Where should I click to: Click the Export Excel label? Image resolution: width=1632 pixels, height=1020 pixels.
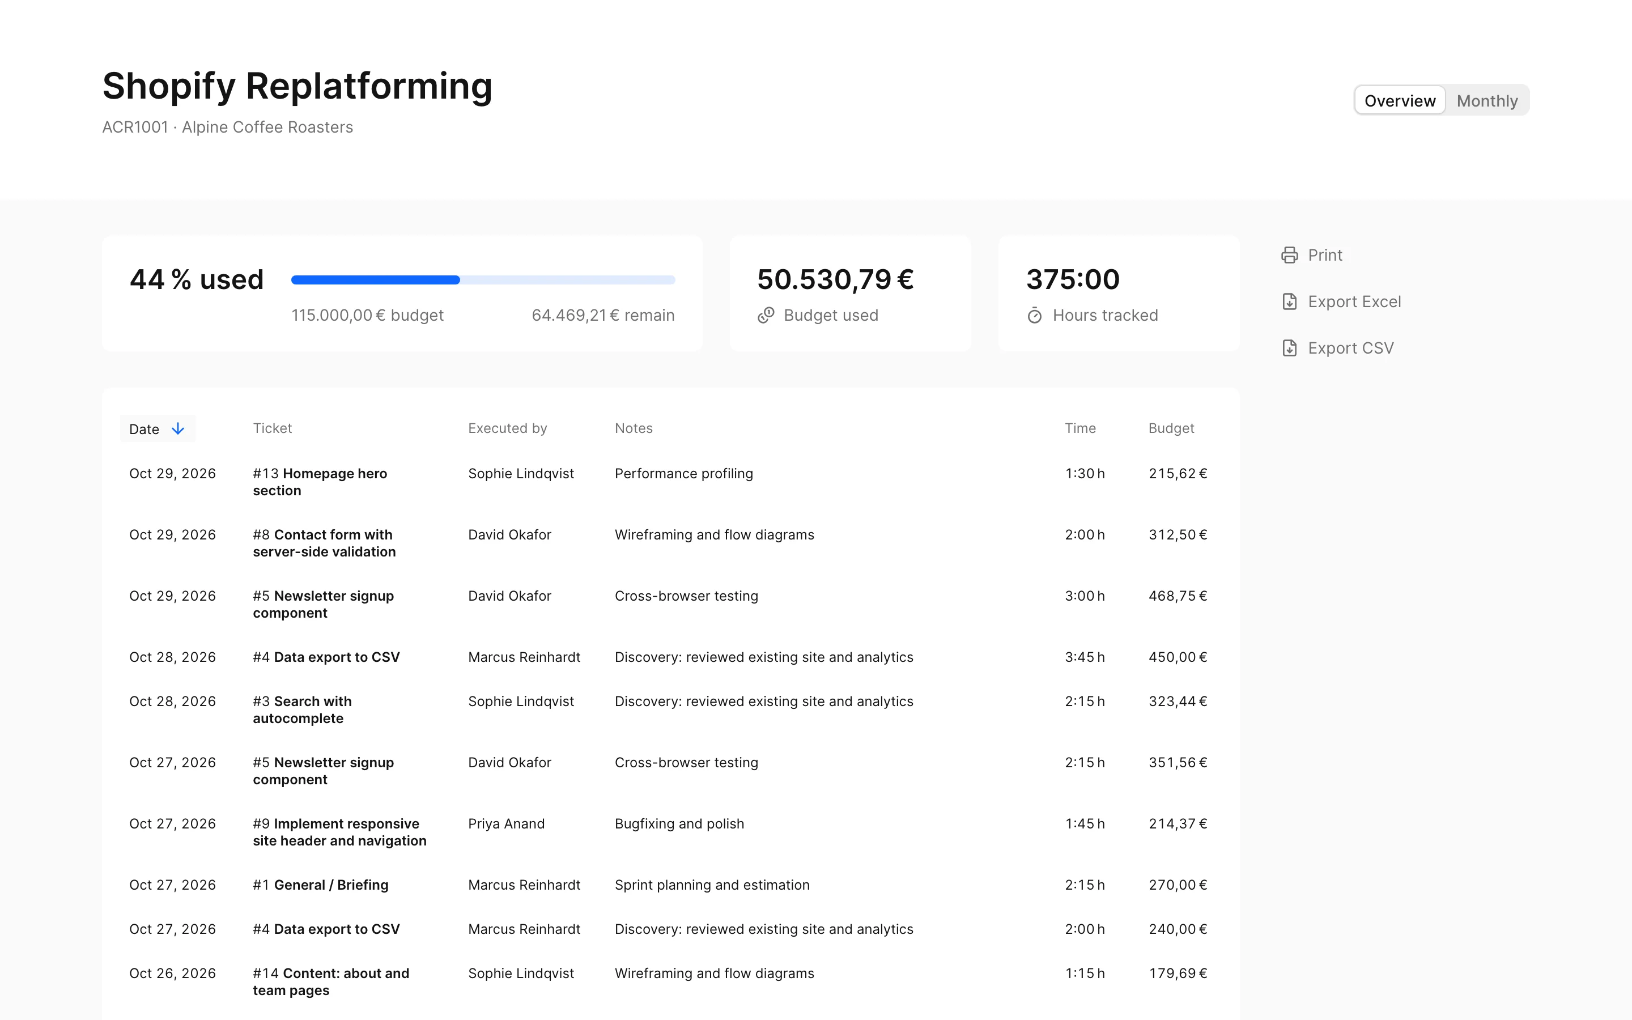1354,301
